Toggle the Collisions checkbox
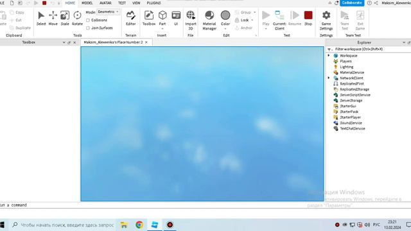 [x=88, y=20]
